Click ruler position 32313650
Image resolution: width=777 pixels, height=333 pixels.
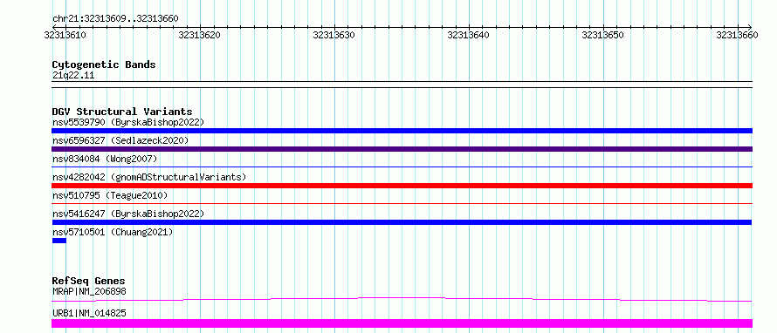coord(602,35)
